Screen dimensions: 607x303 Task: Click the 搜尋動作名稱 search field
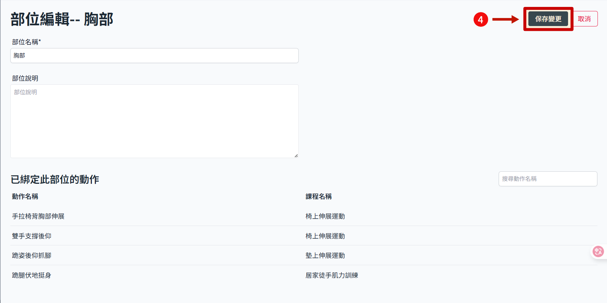(548, 179)
